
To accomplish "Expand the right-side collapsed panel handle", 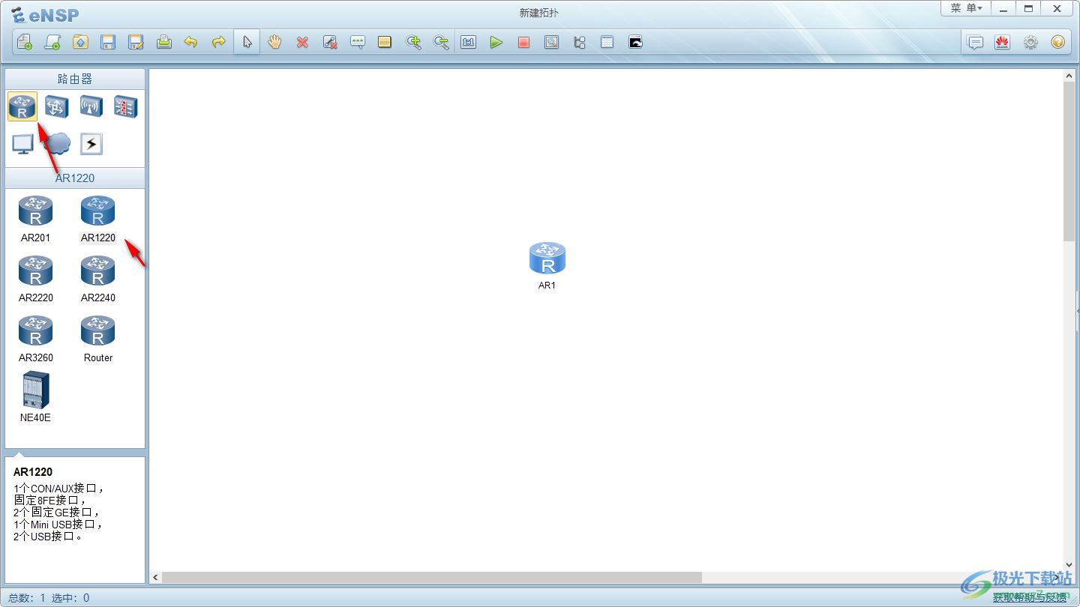I will pyautogui.click(x=1077, y=311).
